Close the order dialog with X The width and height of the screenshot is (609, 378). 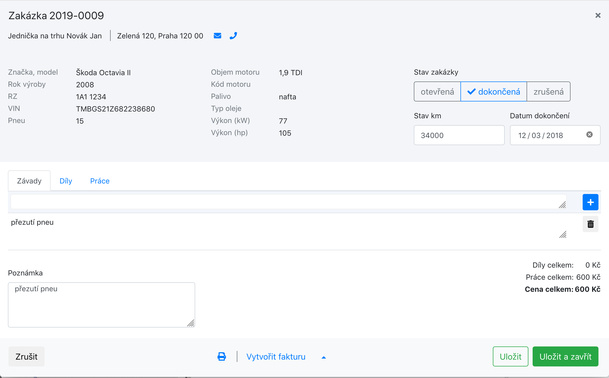(598, 16)
